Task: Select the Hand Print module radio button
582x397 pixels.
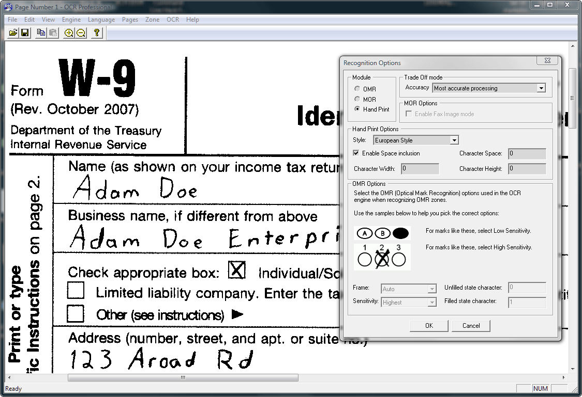Action: tap(357, 109)
